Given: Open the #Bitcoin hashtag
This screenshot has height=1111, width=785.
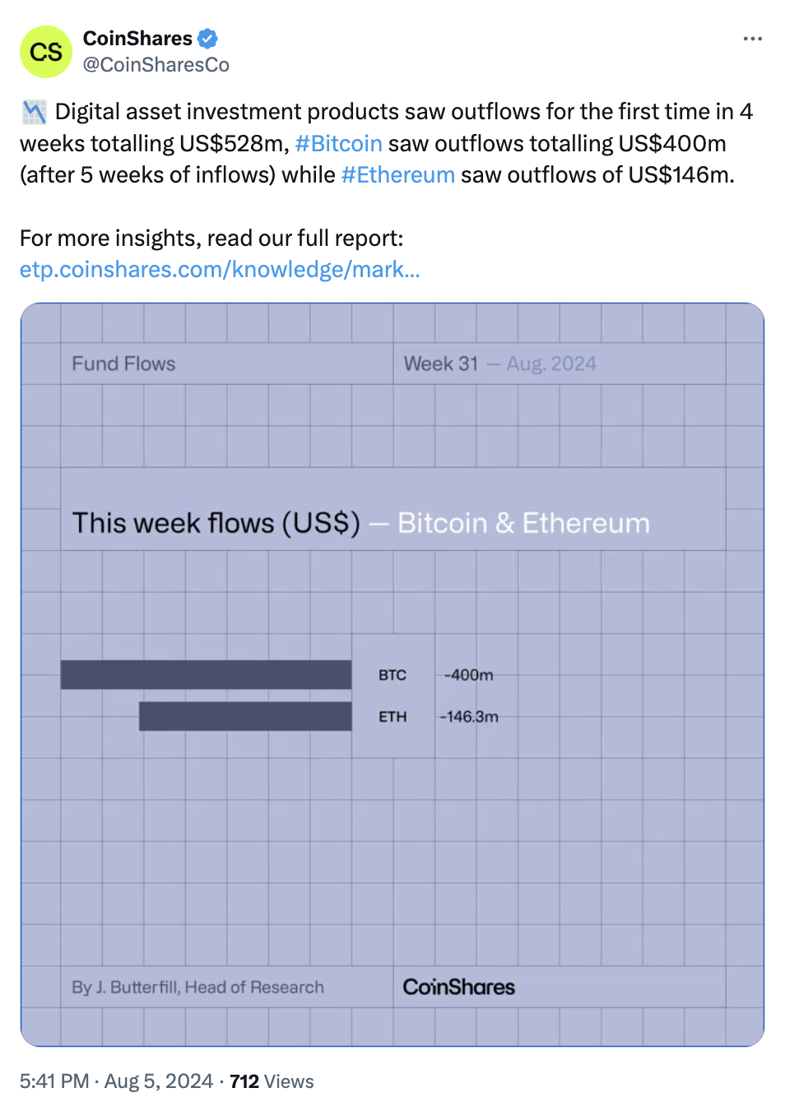Looking at the screenshot, I should coord(338,144).
